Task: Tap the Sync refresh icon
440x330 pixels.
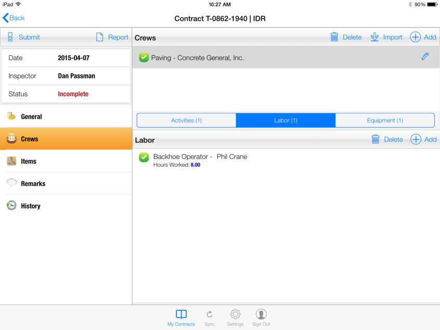Action: (210, 314)
